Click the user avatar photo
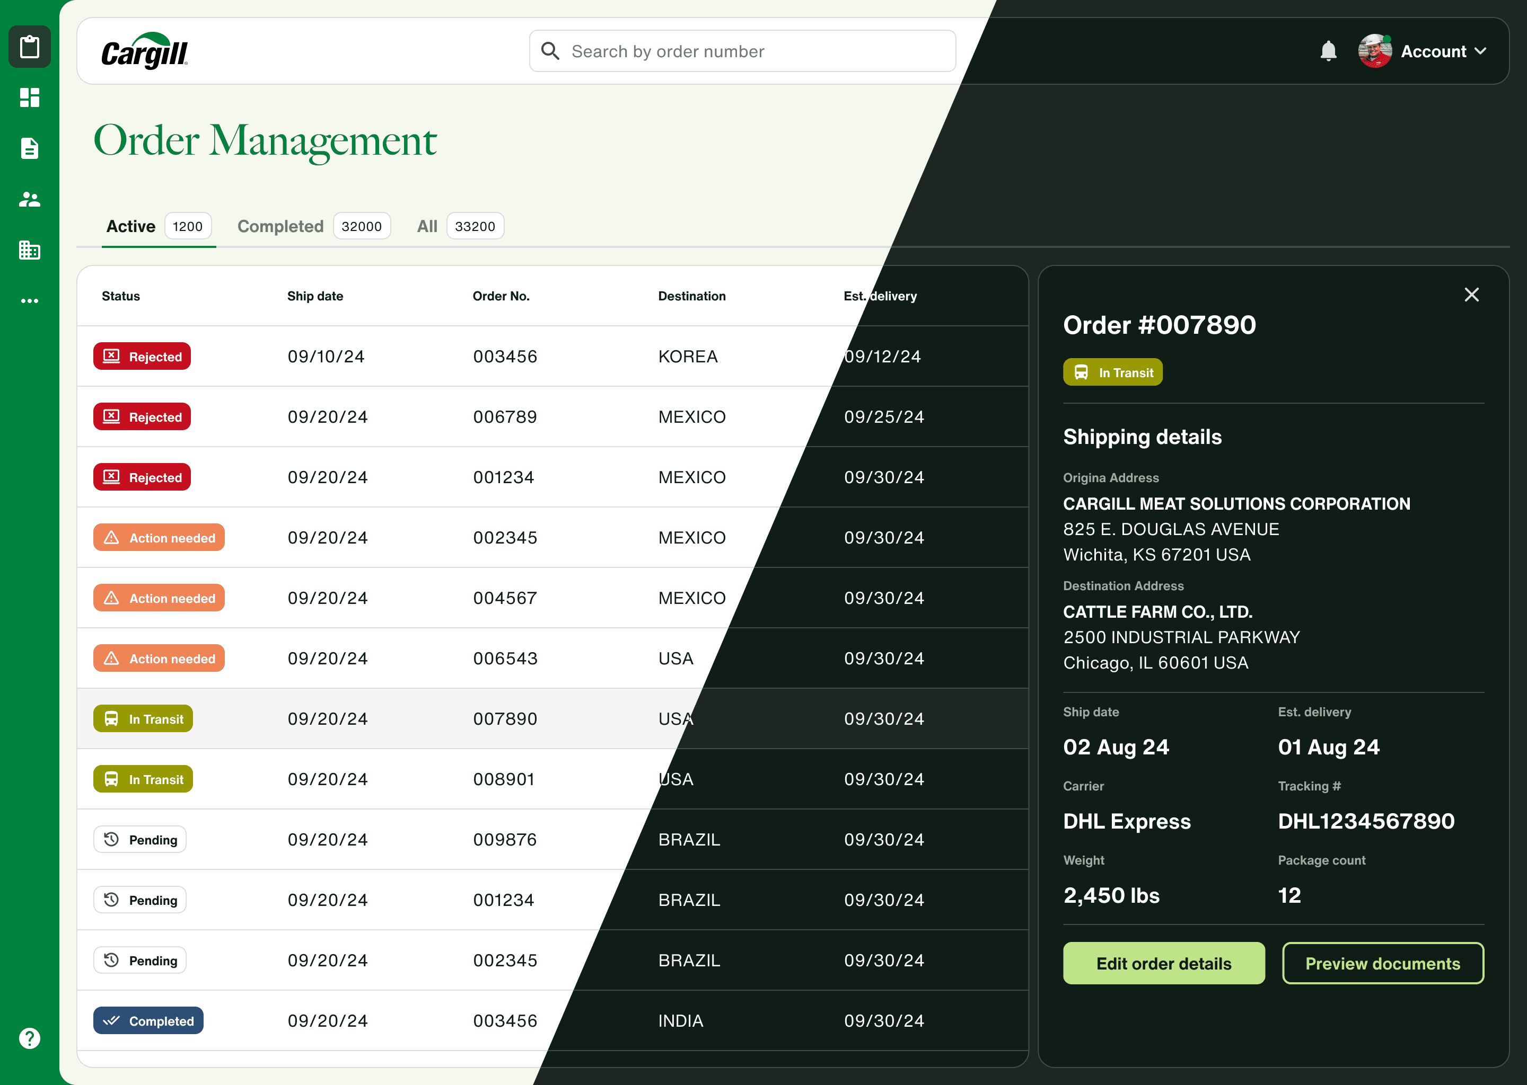The height and width of the screenshot is (1085, 1527). (x=1375, y=51)
